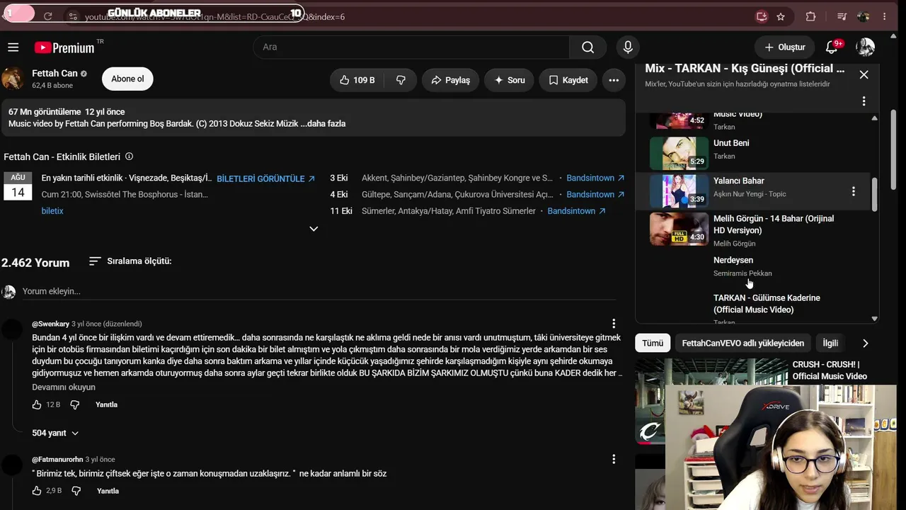Open options menu for @Fatmanurorhn's comment

click(x=614, y=459)
